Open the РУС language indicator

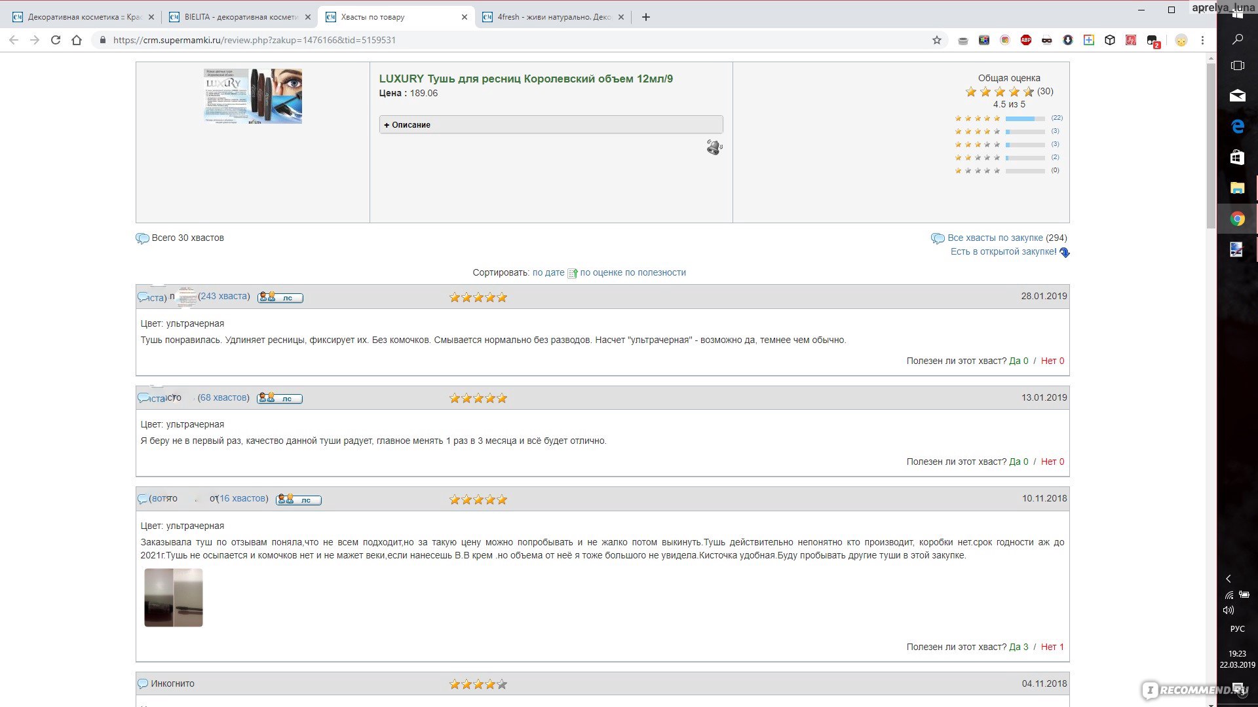pyautogui.click(x=1238, y=629)
